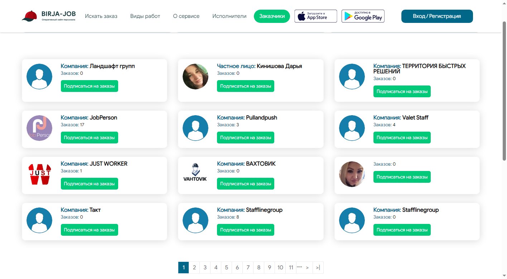Subscribe to JUST WORKER orders
This screenshot has width=507, height=279.
90,183
